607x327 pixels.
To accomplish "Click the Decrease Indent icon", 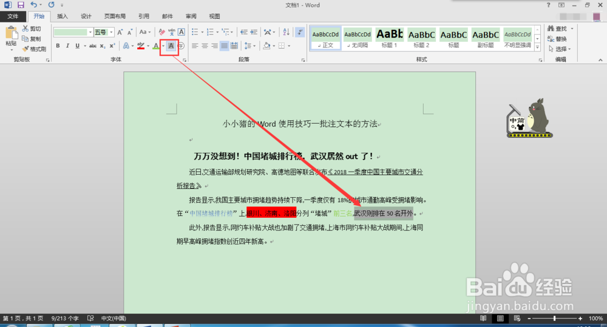I will pos(243,32).
